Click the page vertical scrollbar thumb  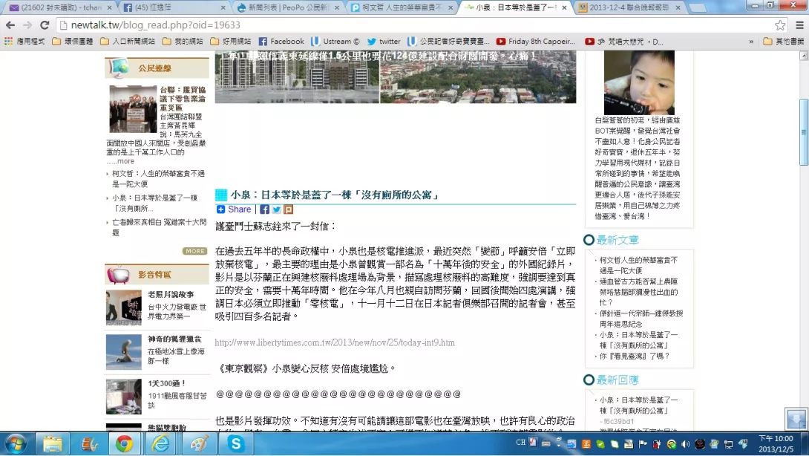point(803,132)
